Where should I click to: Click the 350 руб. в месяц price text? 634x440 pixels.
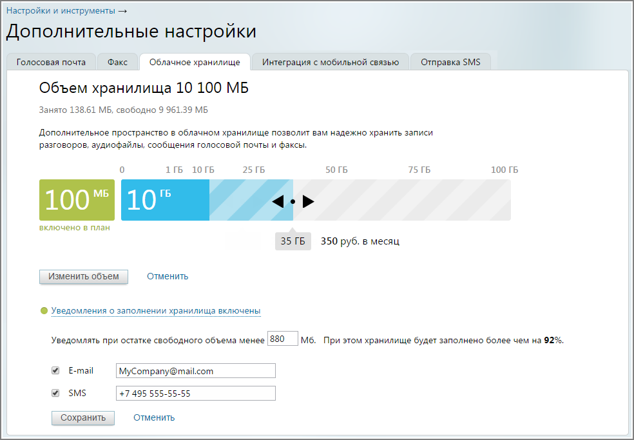360,241
